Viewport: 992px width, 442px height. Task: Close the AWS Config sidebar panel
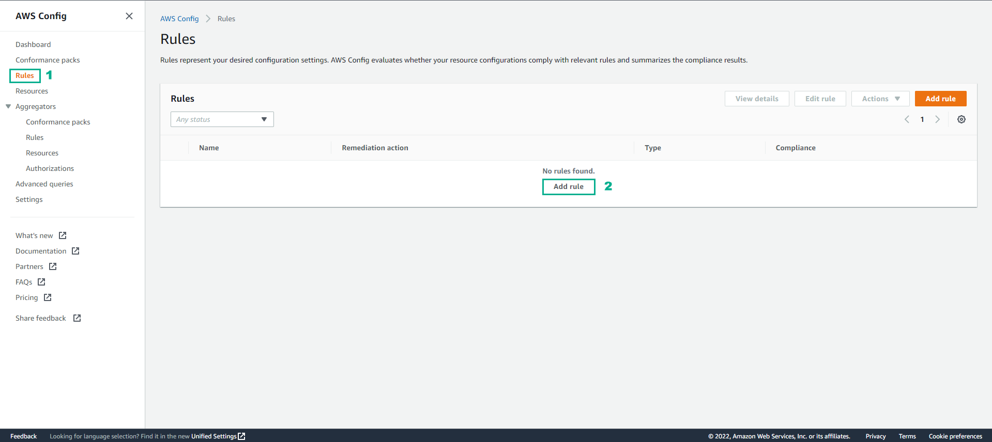pos(129,16)
